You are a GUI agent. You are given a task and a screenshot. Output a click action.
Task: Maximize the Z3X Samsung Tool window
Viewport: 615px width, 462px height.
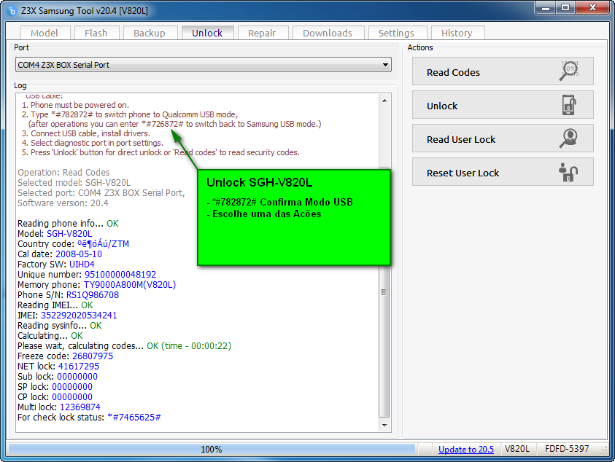565,7
